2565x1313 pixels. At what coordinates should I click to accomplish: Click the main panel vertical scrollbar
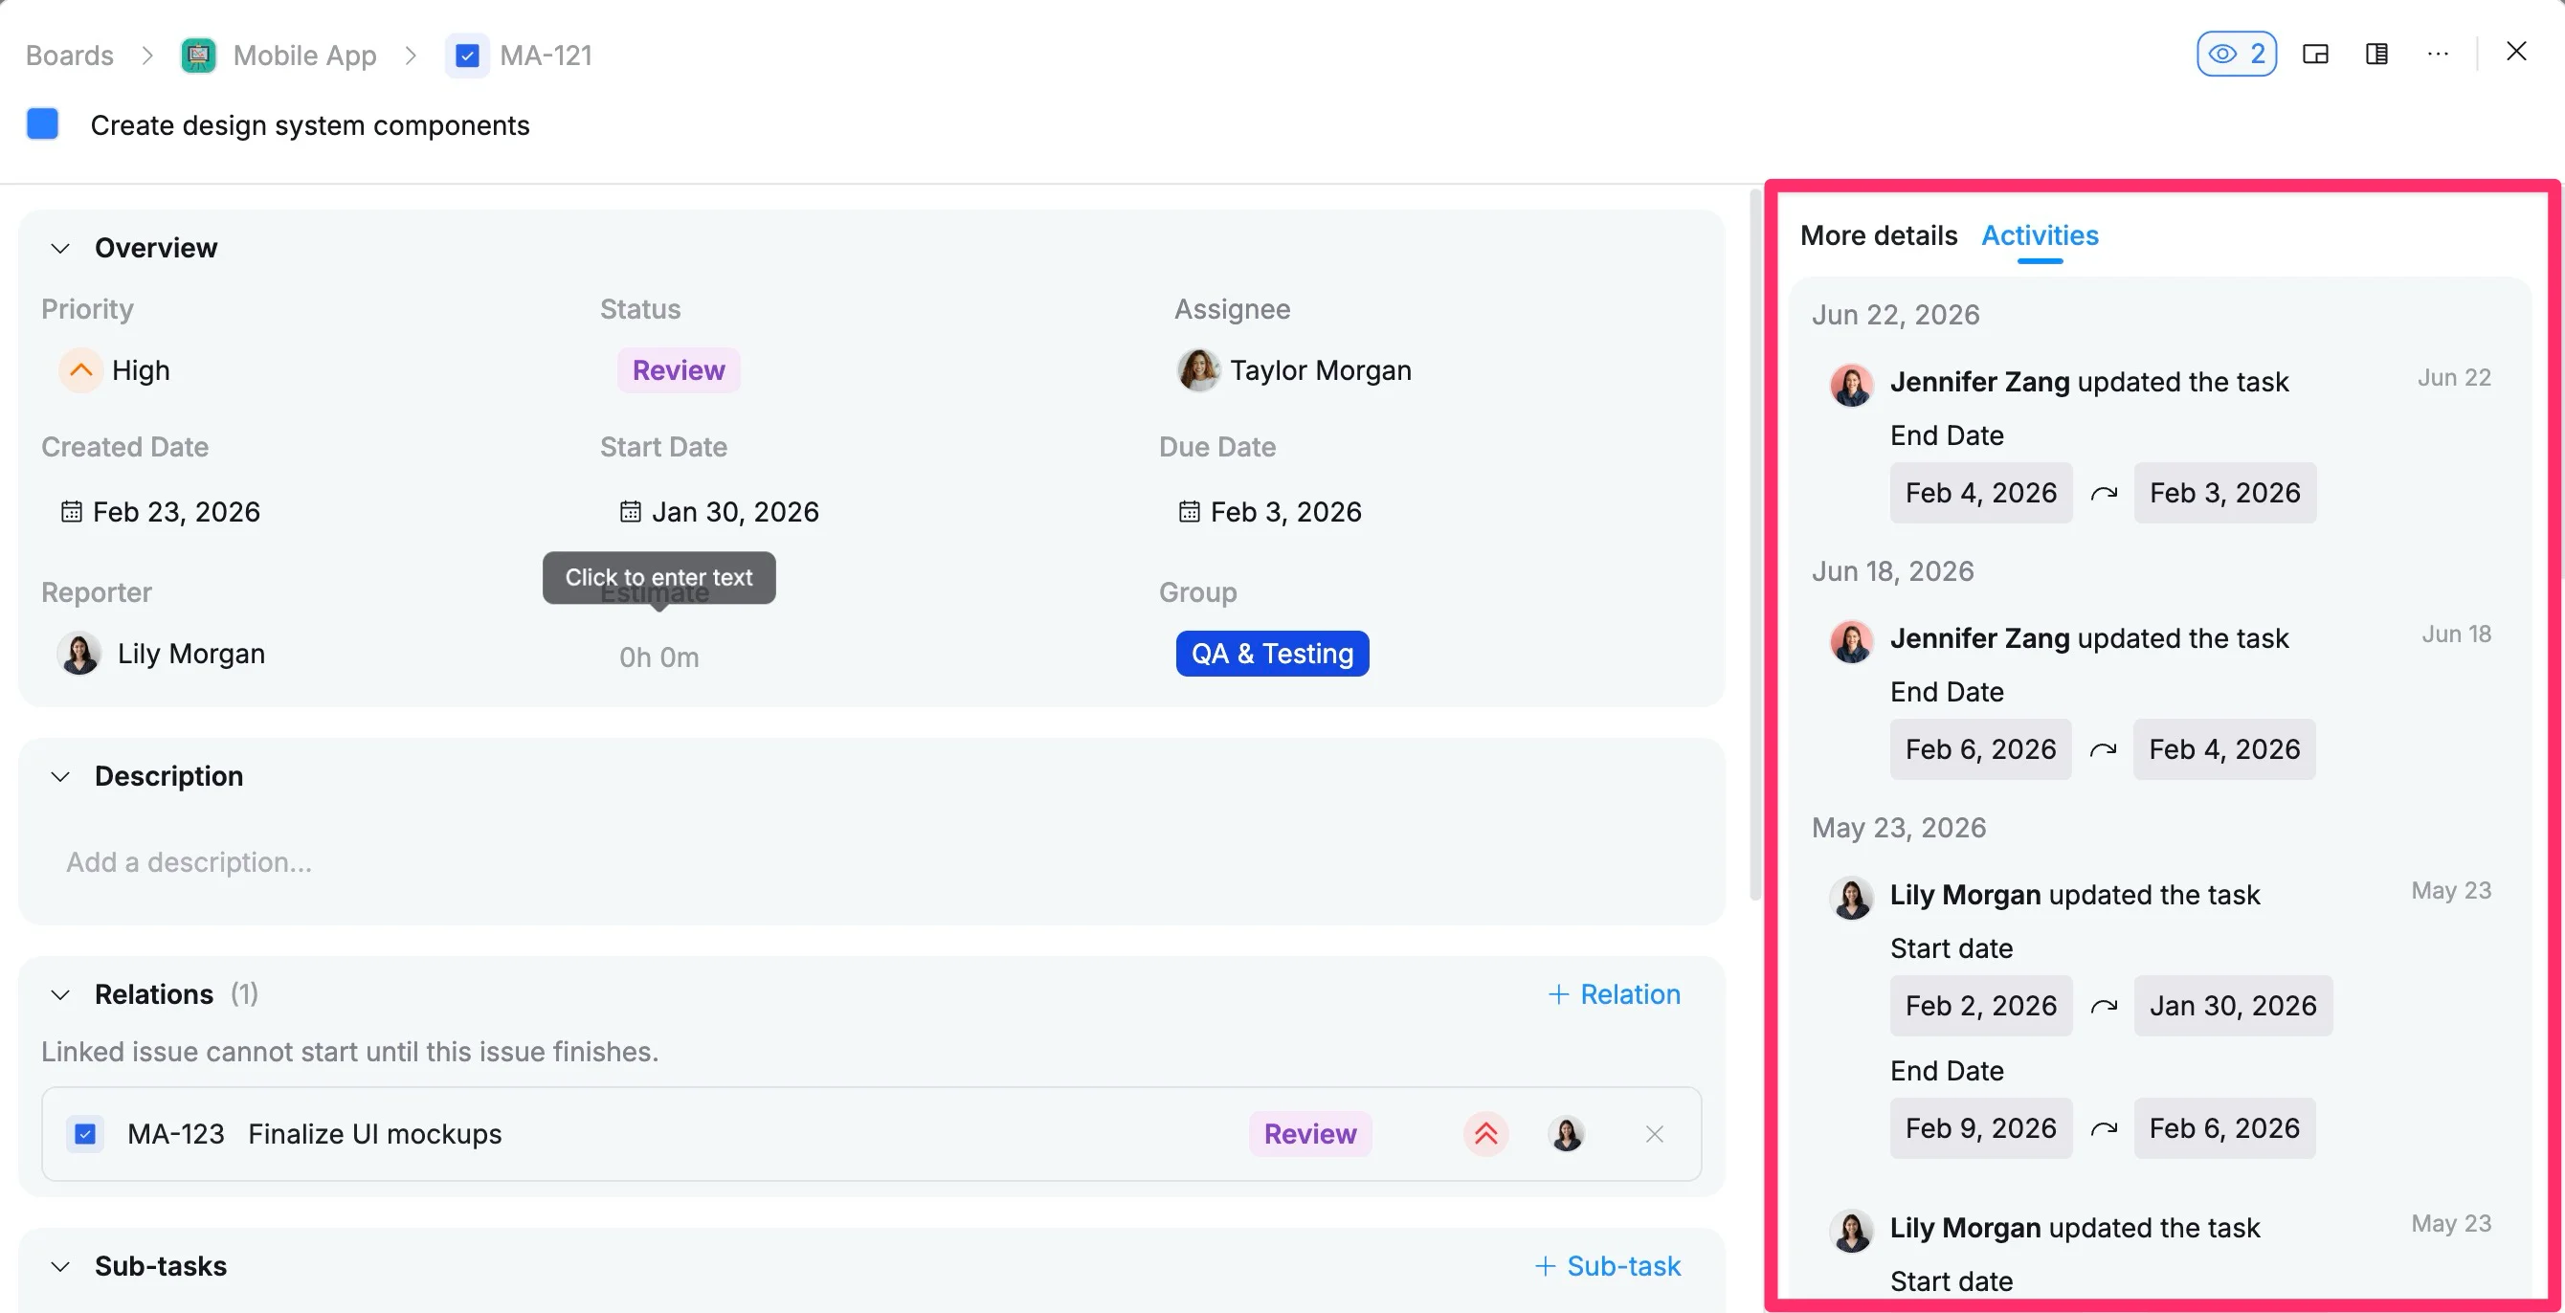(x=1754, y=543)
